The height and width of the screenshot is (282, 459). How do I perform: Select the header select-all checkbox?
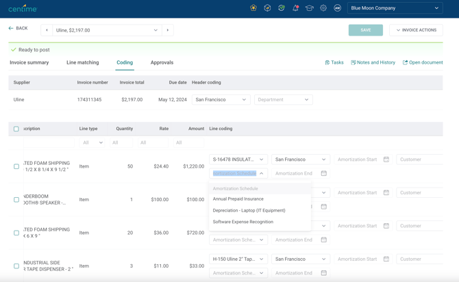(16, 129)
